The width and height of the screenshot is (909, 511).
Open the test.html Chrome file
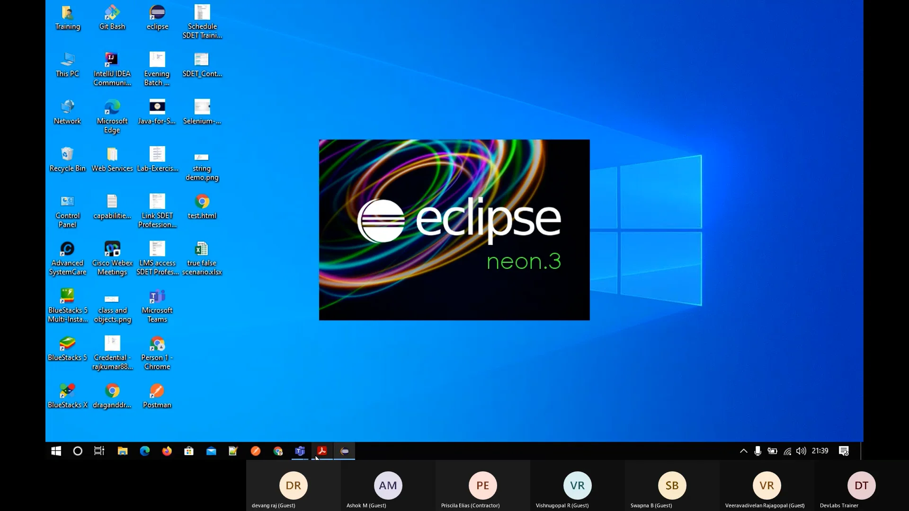(202, 207)
